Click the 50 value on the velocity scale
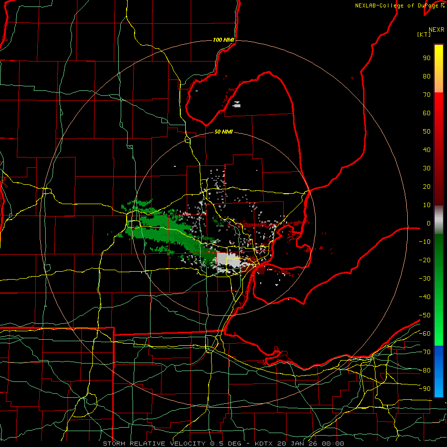Viewport: 447px width, 447px height. tap(427, 132)
